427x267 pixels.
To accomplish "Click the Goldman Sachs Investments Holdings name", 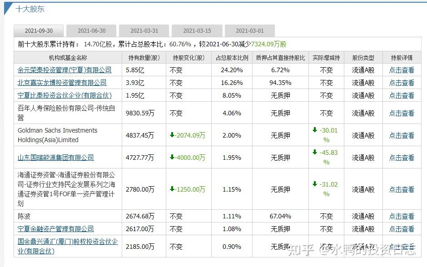I will click(57, 135).
